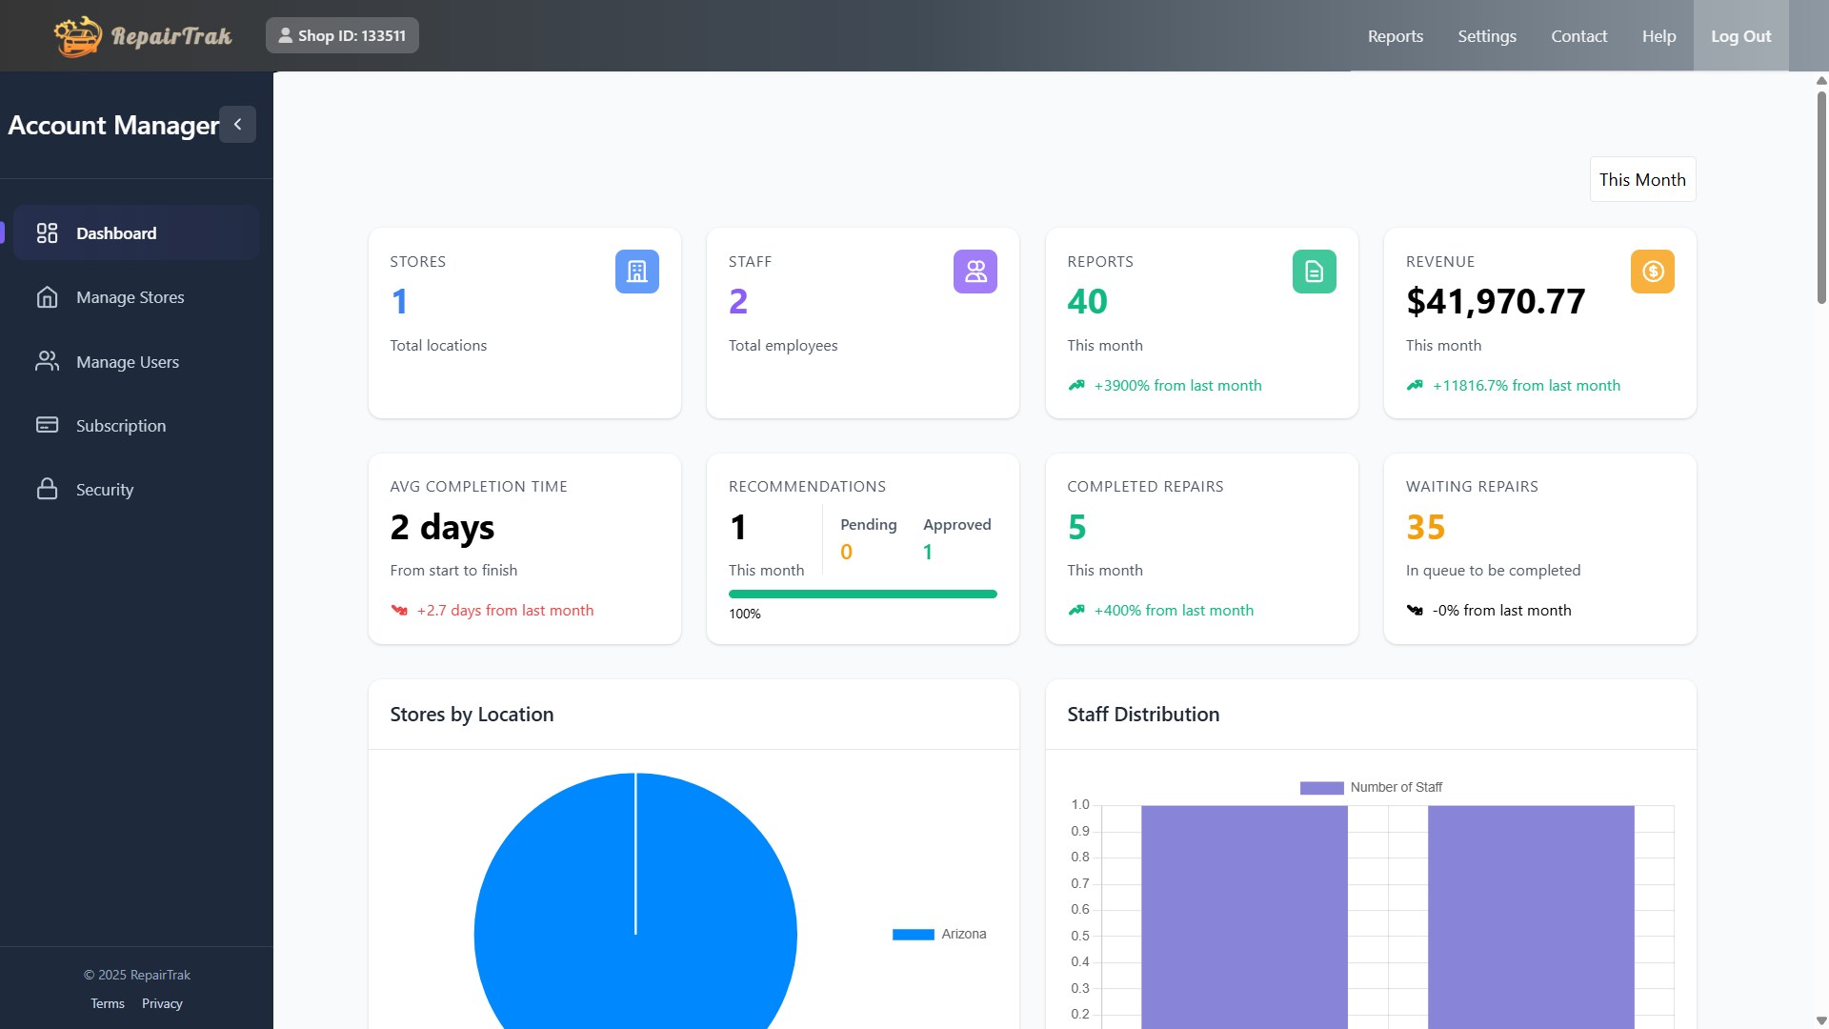Click the Staff people icon
Viewport: 1829px width, 1029px height.
975,272
